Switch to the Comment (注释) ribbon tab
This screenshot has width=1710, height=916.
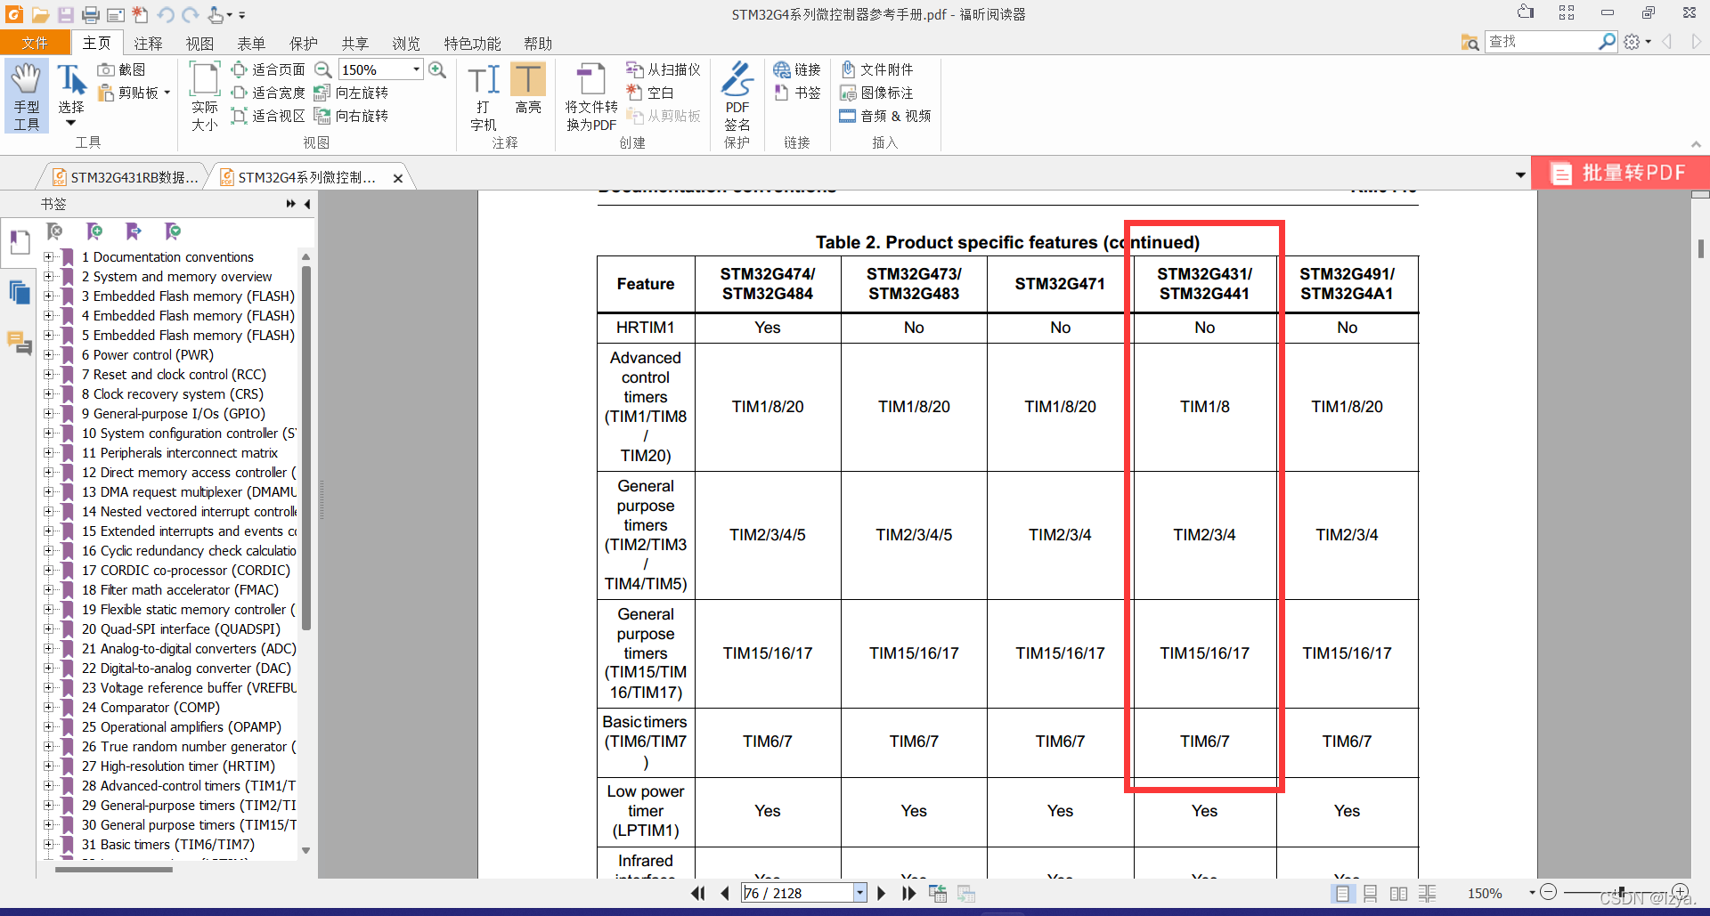pos(148,43)
